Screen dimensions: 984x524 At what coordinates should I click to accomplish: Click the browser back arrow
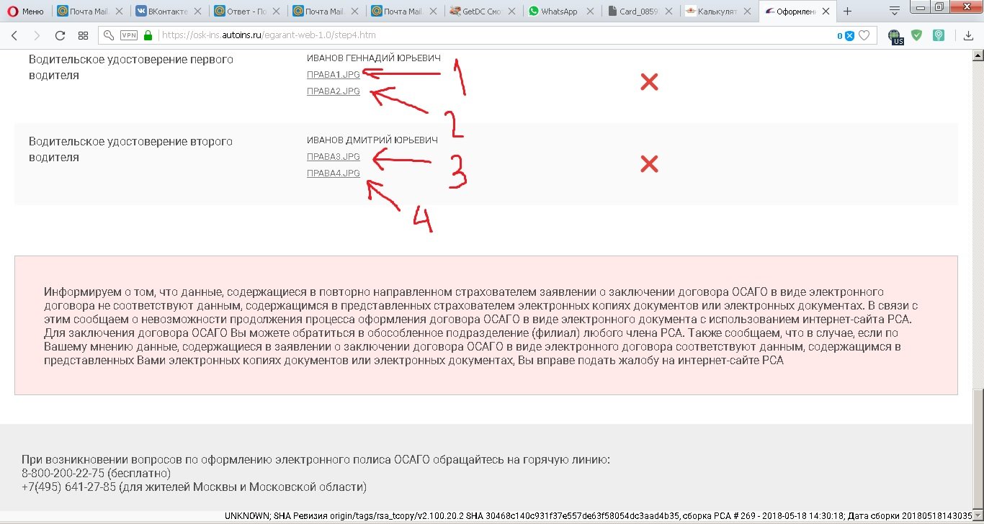tap(14, 35)
